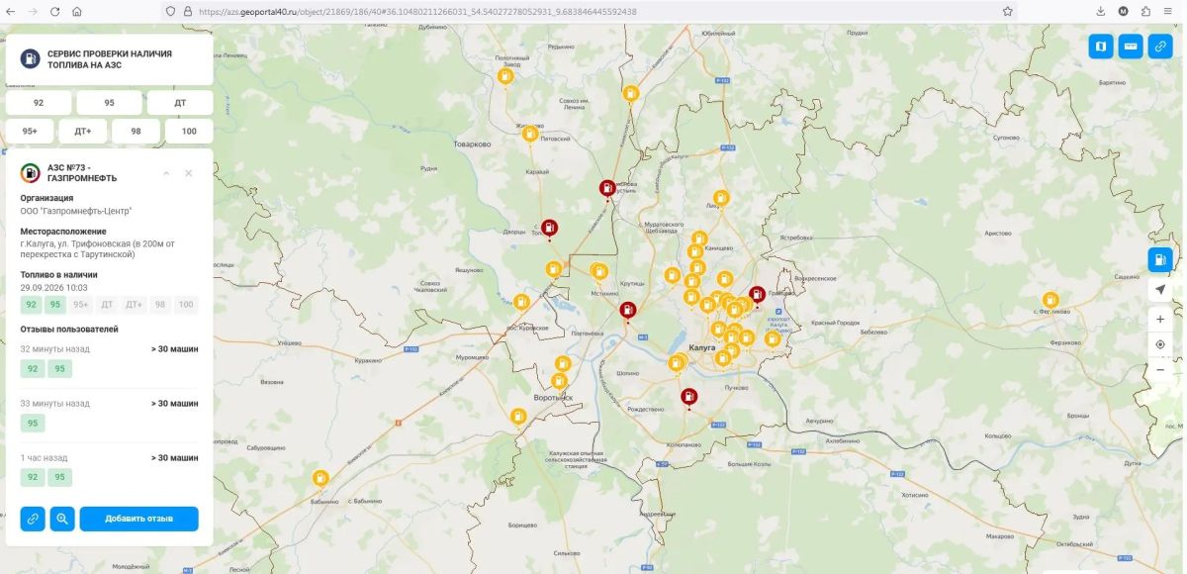Image resolution: width=1187 pixels, height=574 pixels.
Task: Select the red station marker near Грабцево
Action: coord(757,294)
